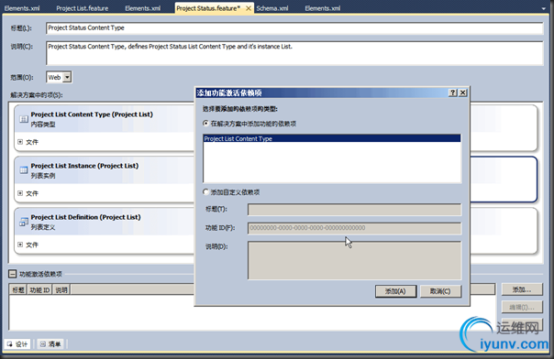554x359 pixels.
Task: Select the Project List Instance (Project List) item
Action: [105, 179]
